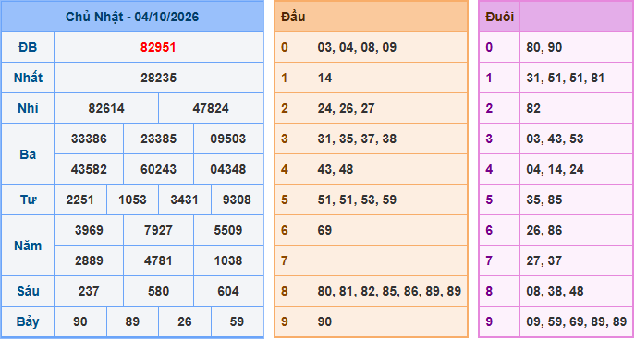Click Đầu row 5 values '51, 51, 53, 59'
Viewport: 635px width, 339px height.
tap(357, 200)
